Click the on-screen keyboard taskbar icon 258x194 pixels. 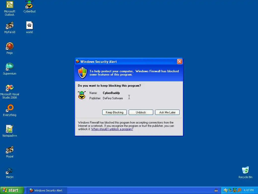(216, 190)
